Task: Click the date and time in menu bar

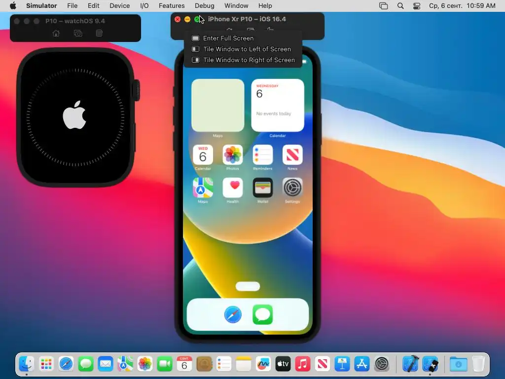Action: tap(462, 5)
